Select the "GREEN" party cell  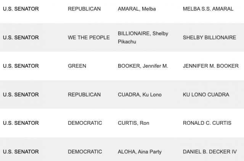click(x=77, y=66)
